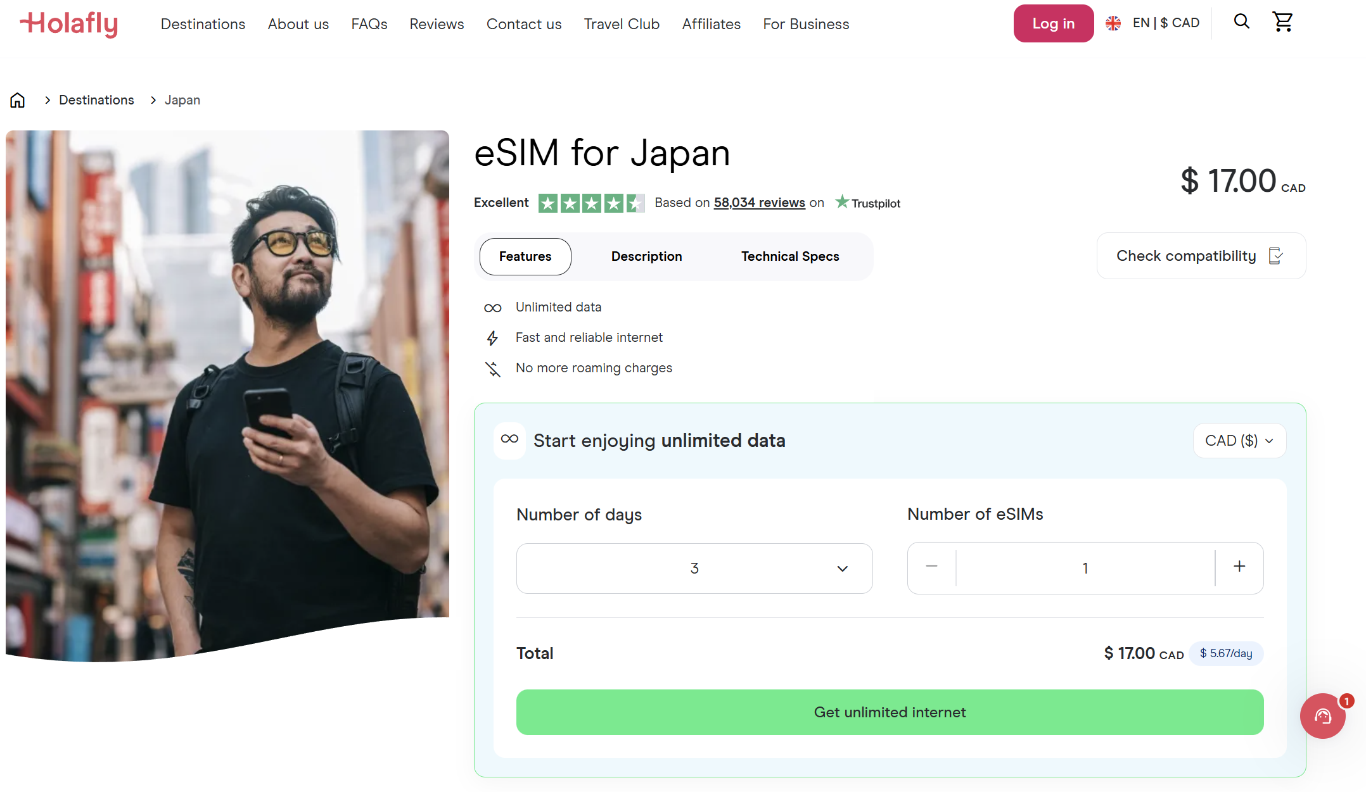The image size is (1366, 792).
Task: Open the CAD ($) currency dropdown
Action: coord(1239,441)
